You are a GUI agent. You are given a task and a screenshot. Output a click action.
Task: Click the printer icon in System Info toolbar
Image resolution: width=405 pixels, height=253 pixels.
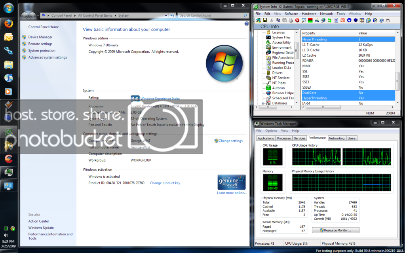(x=291, y=20)
